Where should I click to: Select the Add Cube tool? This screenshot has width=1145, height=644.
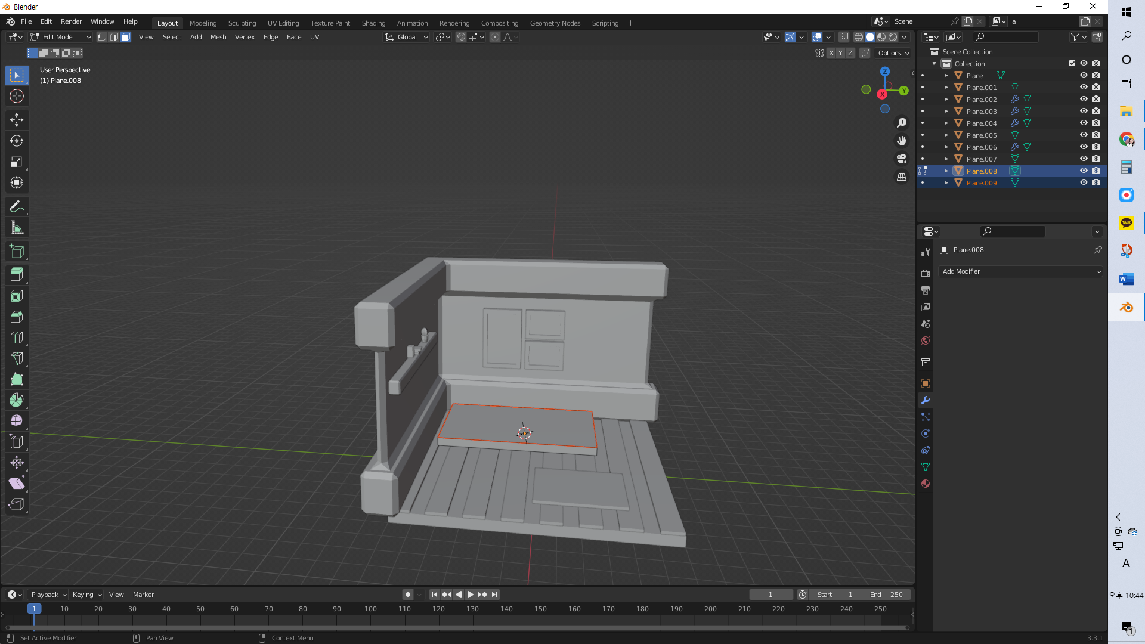click(x=17, y=251)
